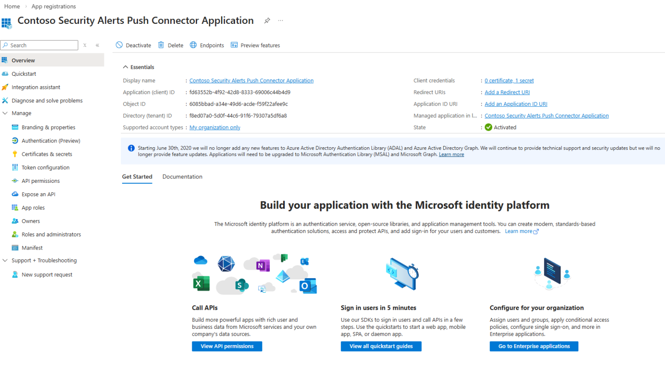
Task: Open Authentication (Preview) settings
Action: (x=51, y=141)
